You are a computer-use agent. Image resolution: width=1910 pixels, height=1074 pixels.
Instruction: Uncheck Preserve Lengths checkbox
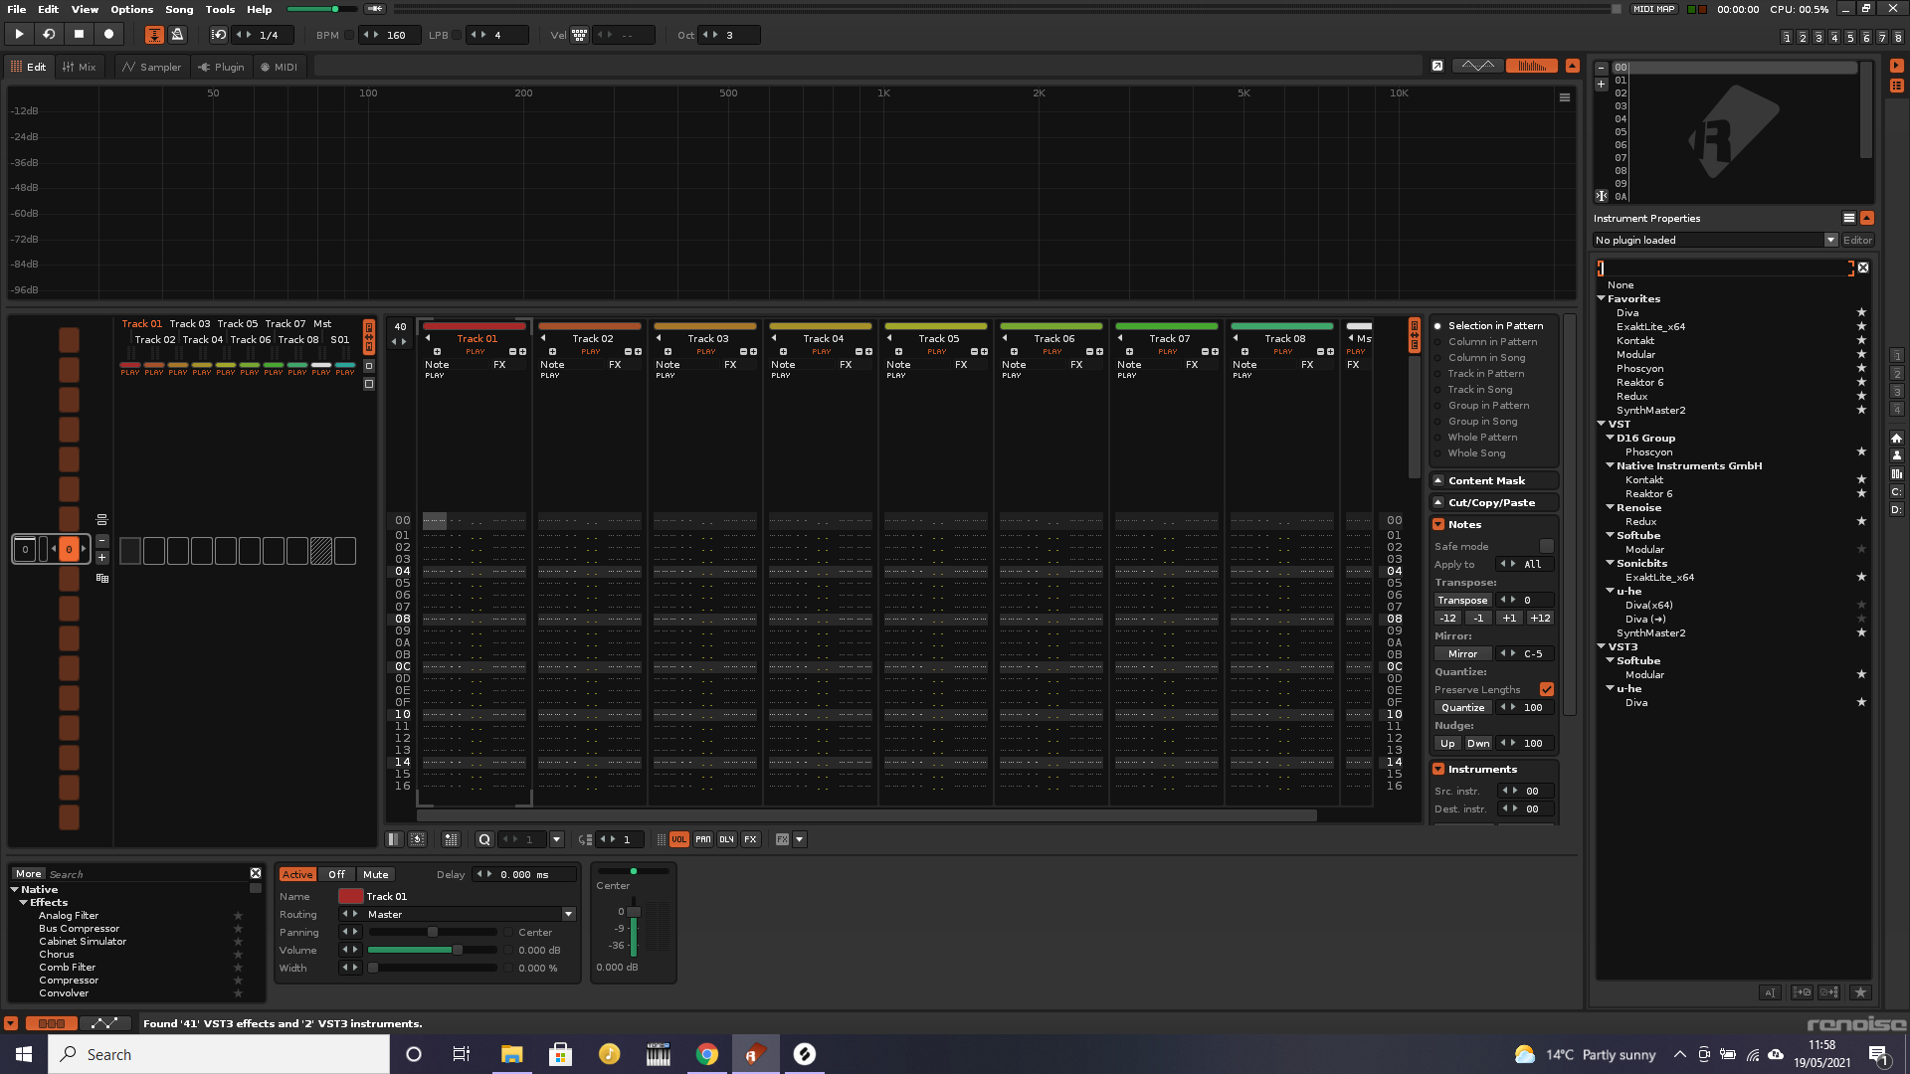point(1547,689)
